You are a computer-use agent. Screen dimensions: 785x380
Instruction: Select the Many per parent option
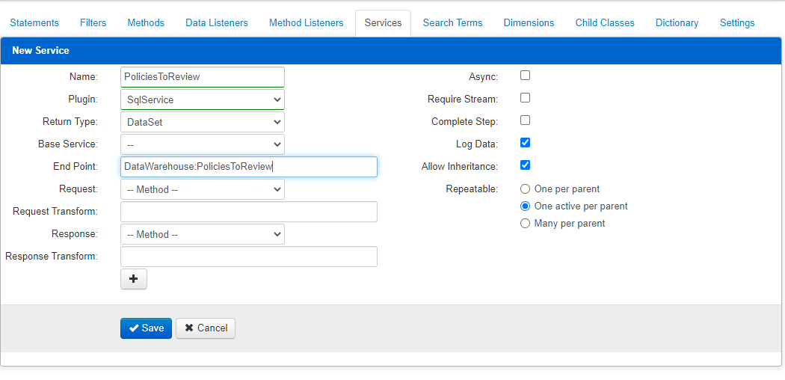coord(525,224)
